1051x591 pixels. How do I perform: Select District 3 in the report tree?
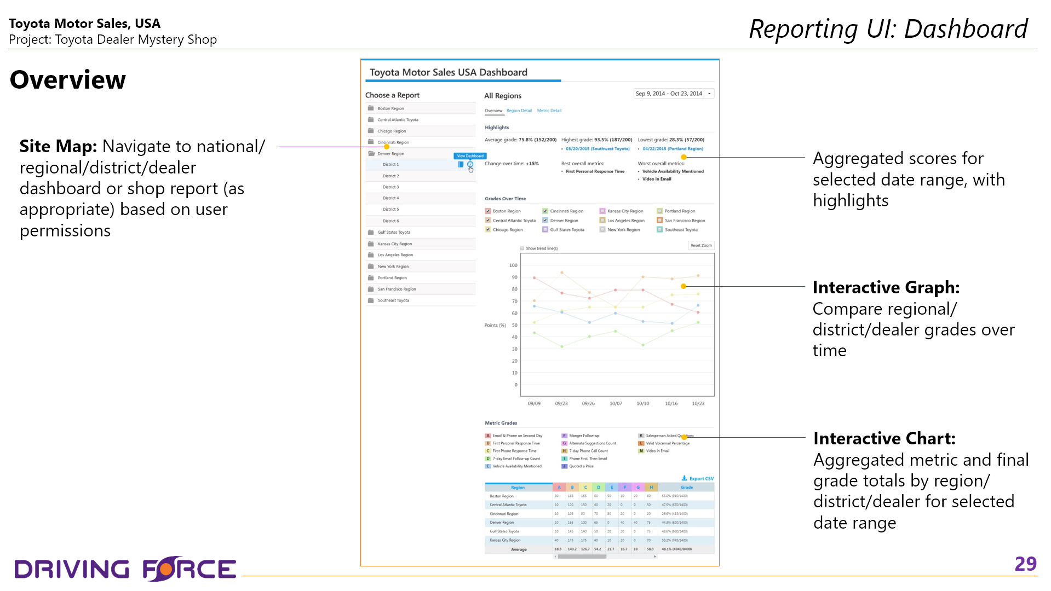tap(420, 187)
